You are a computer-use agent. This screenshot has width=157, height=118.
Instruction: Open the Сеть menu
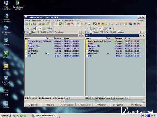coord(53,20)
